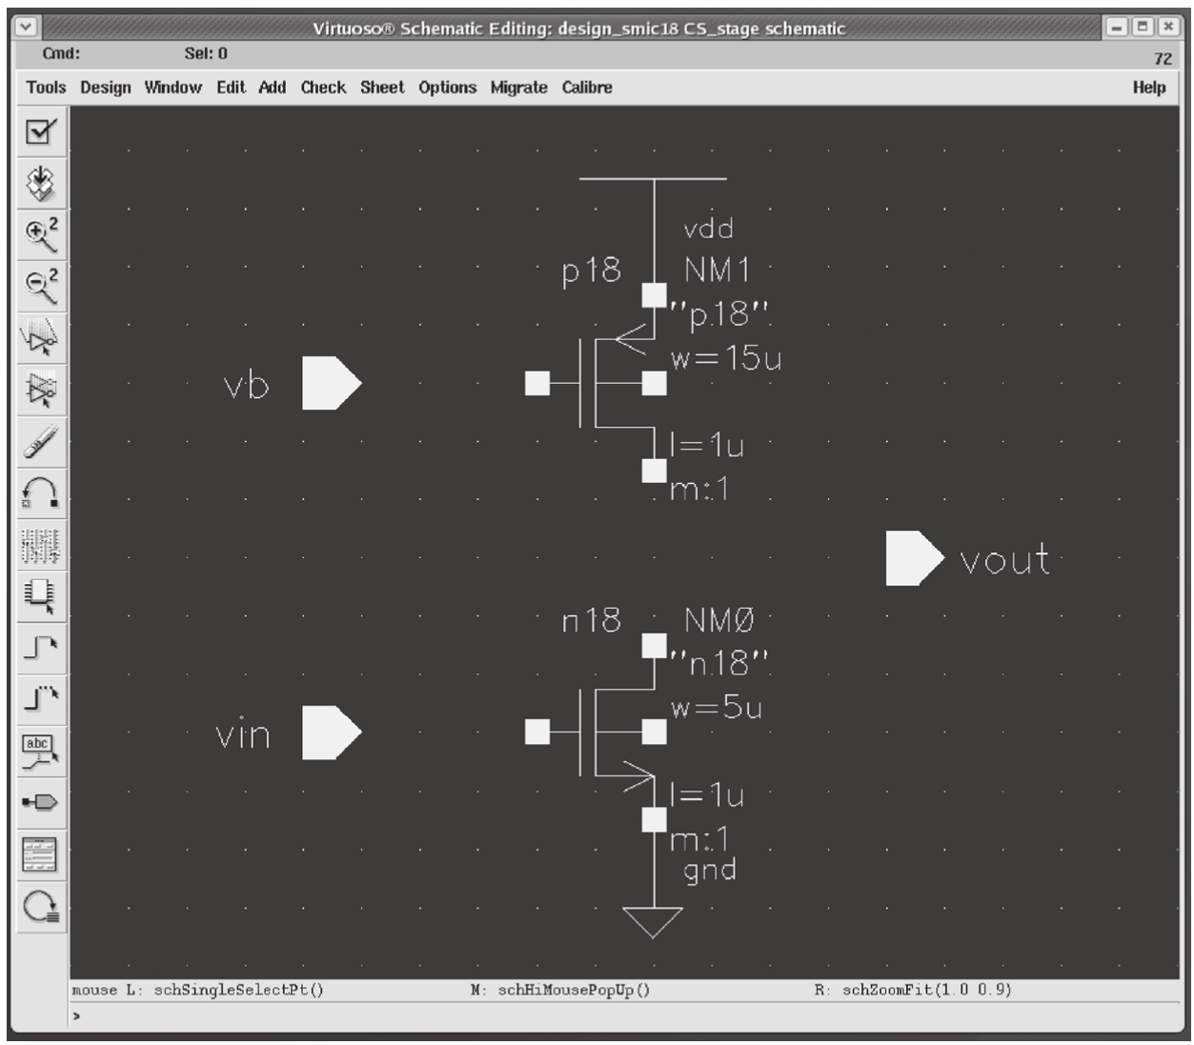1194x1045 pixels.
Task: Select the vout output pin
Action: (x=913, y=558)
